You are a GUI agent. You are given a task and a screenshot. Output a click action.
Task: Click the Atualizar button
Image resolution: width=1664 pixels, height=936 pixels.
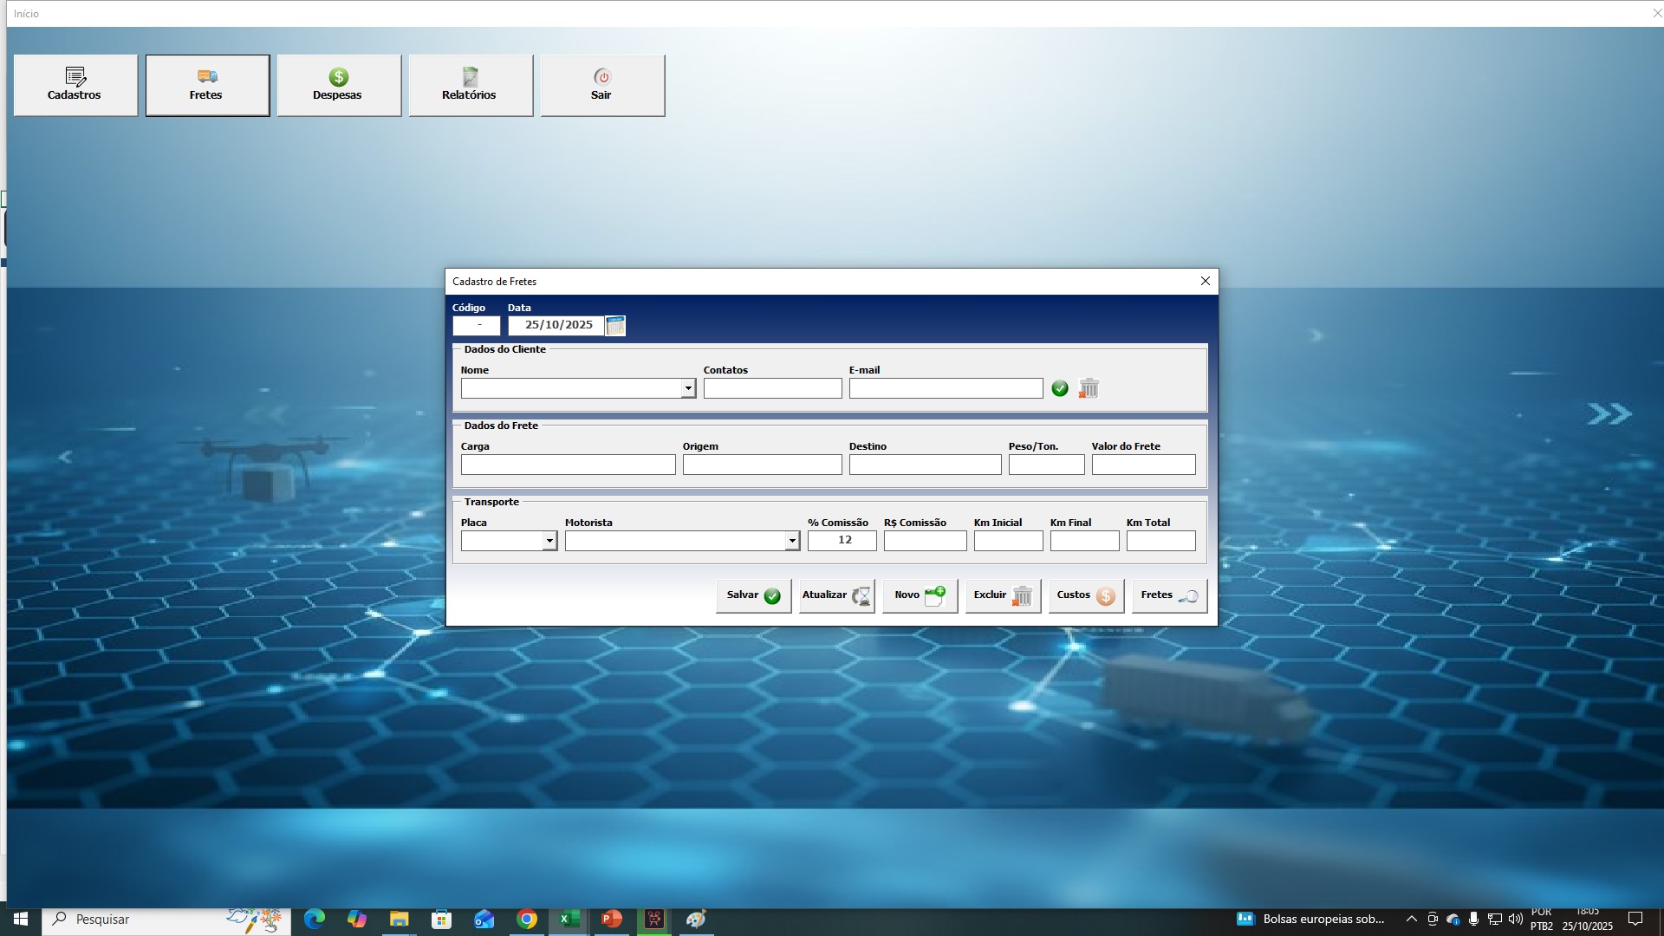[x=836, y=595]
